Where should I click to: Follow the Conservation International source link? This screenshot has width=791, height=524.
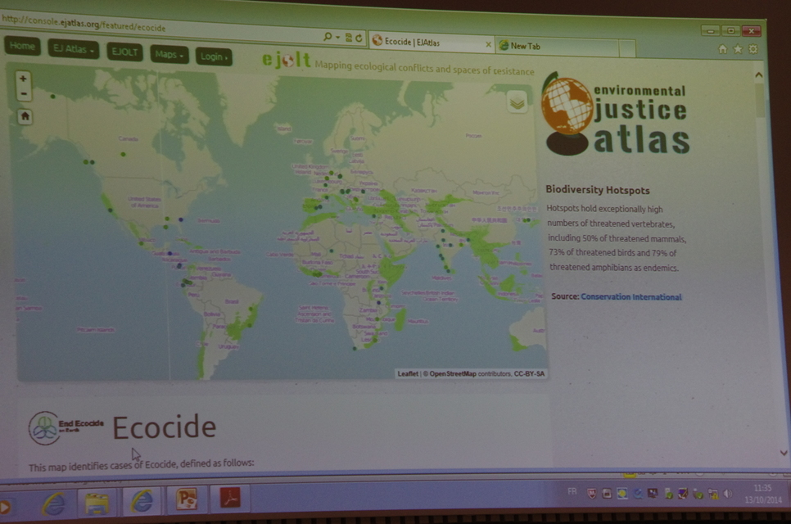pos(631,296)
